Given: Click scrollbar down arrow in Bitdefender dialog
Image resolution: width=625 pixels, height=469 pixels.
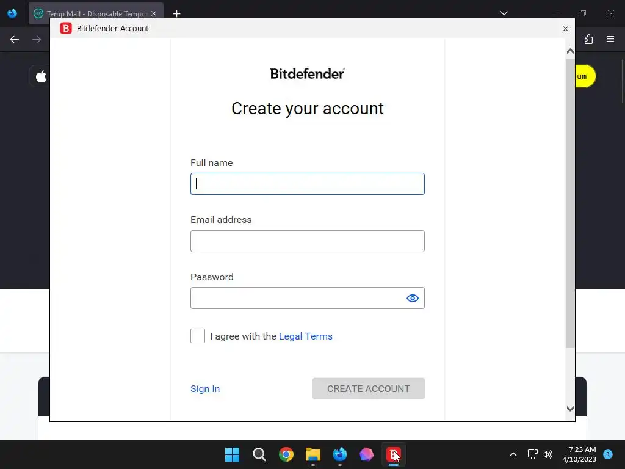Looking at the screenshot, I should [x=570, y=409].
